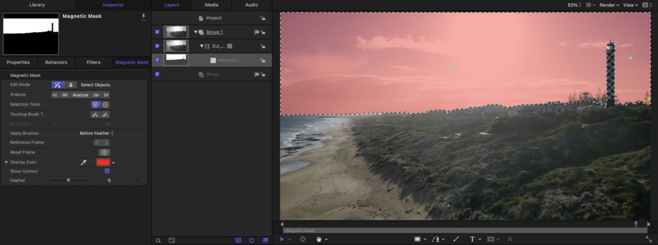Image resolution: width=658 pixels, height=245 pixels.
Task: Switch to the Media tab
Action: click(x=211, y=5)
